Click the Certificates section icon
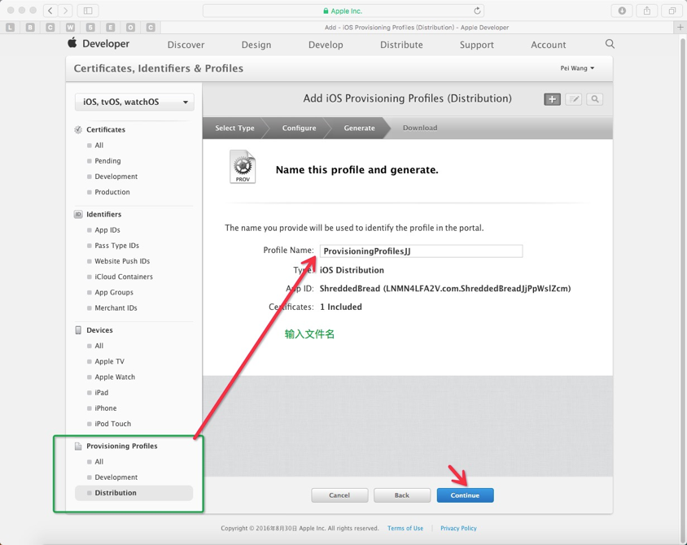This screenshot has width=687, height=545. [78, 129]
